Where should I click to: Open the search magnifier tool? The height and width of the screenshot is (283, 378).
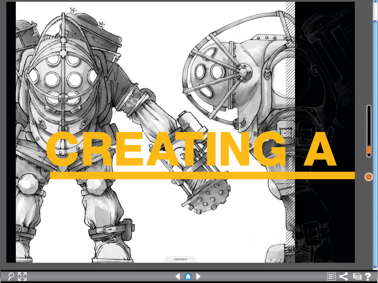click(11, 276)
